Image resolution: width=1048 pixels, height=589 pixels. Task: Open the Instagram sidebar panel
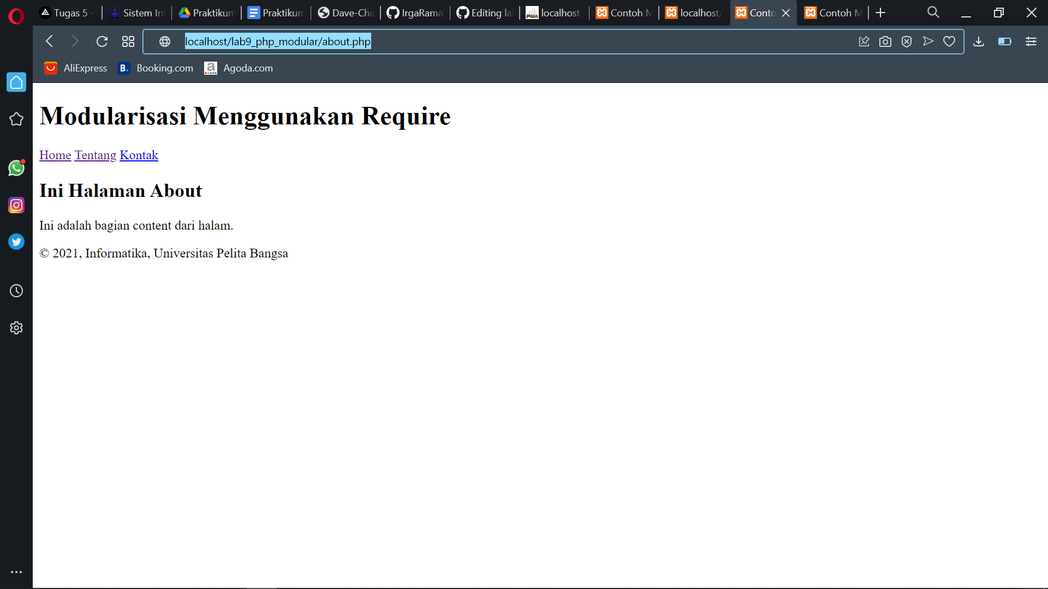[16, 205]
